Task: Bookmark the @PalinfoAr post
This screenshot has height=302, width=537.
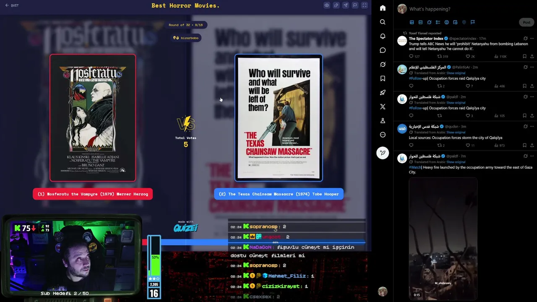Action: tap(524, 86)
